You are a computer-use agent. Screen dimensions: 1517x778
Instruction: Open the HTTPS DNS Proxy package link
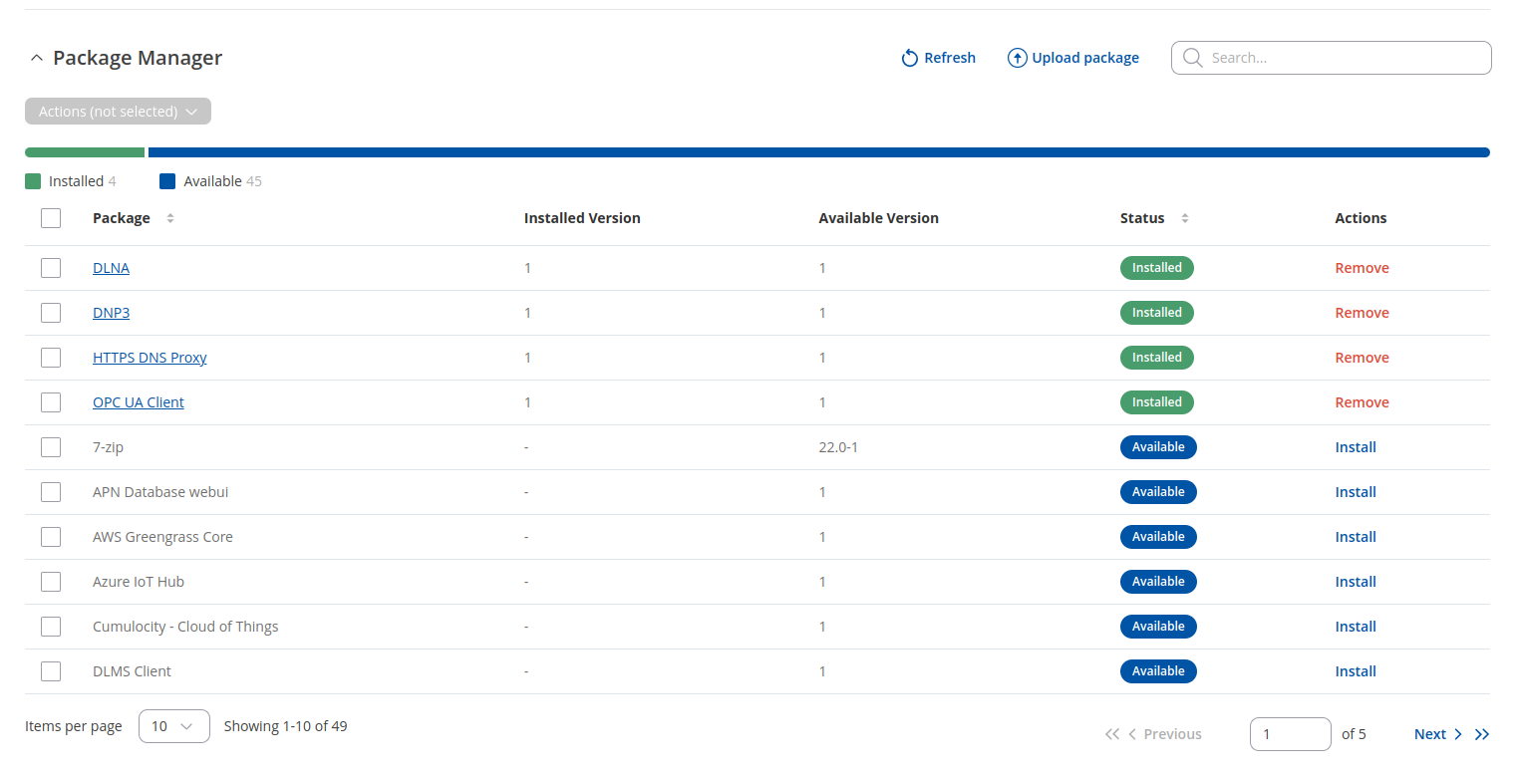150,358
